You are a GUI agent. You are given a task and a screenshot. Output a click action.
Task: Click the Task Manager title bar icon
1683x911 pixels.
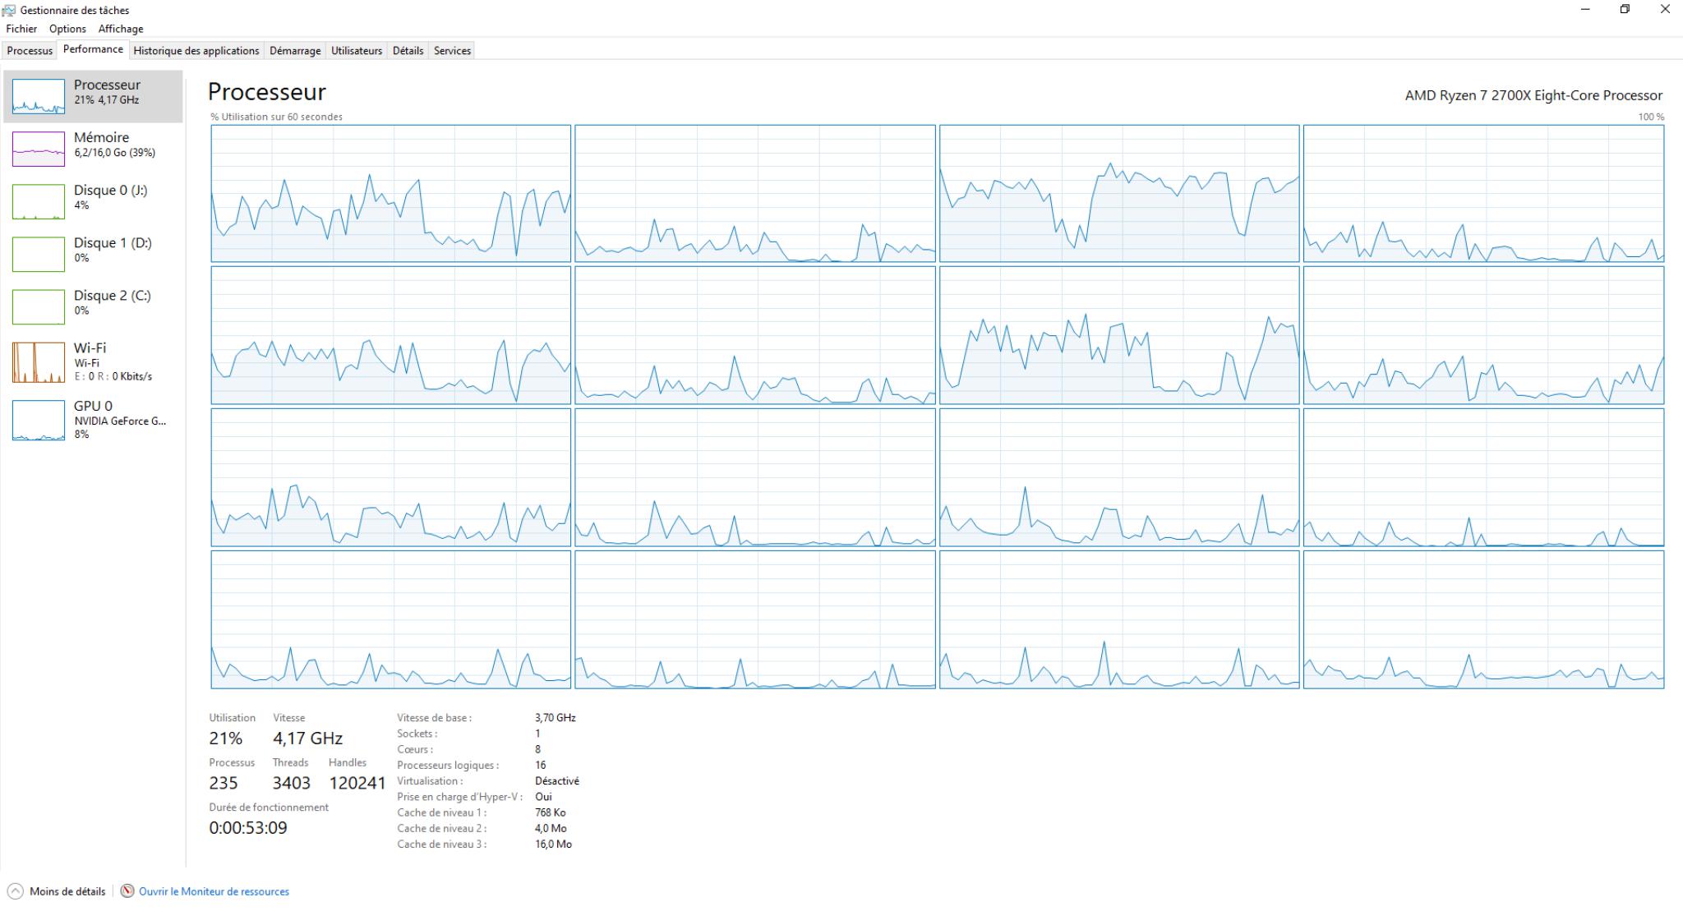pos(9,10)
